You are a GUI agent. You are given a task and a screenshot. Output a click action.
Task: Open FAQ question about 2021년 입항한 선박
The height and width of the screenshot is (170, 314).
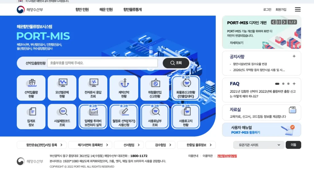pos(262,94)
